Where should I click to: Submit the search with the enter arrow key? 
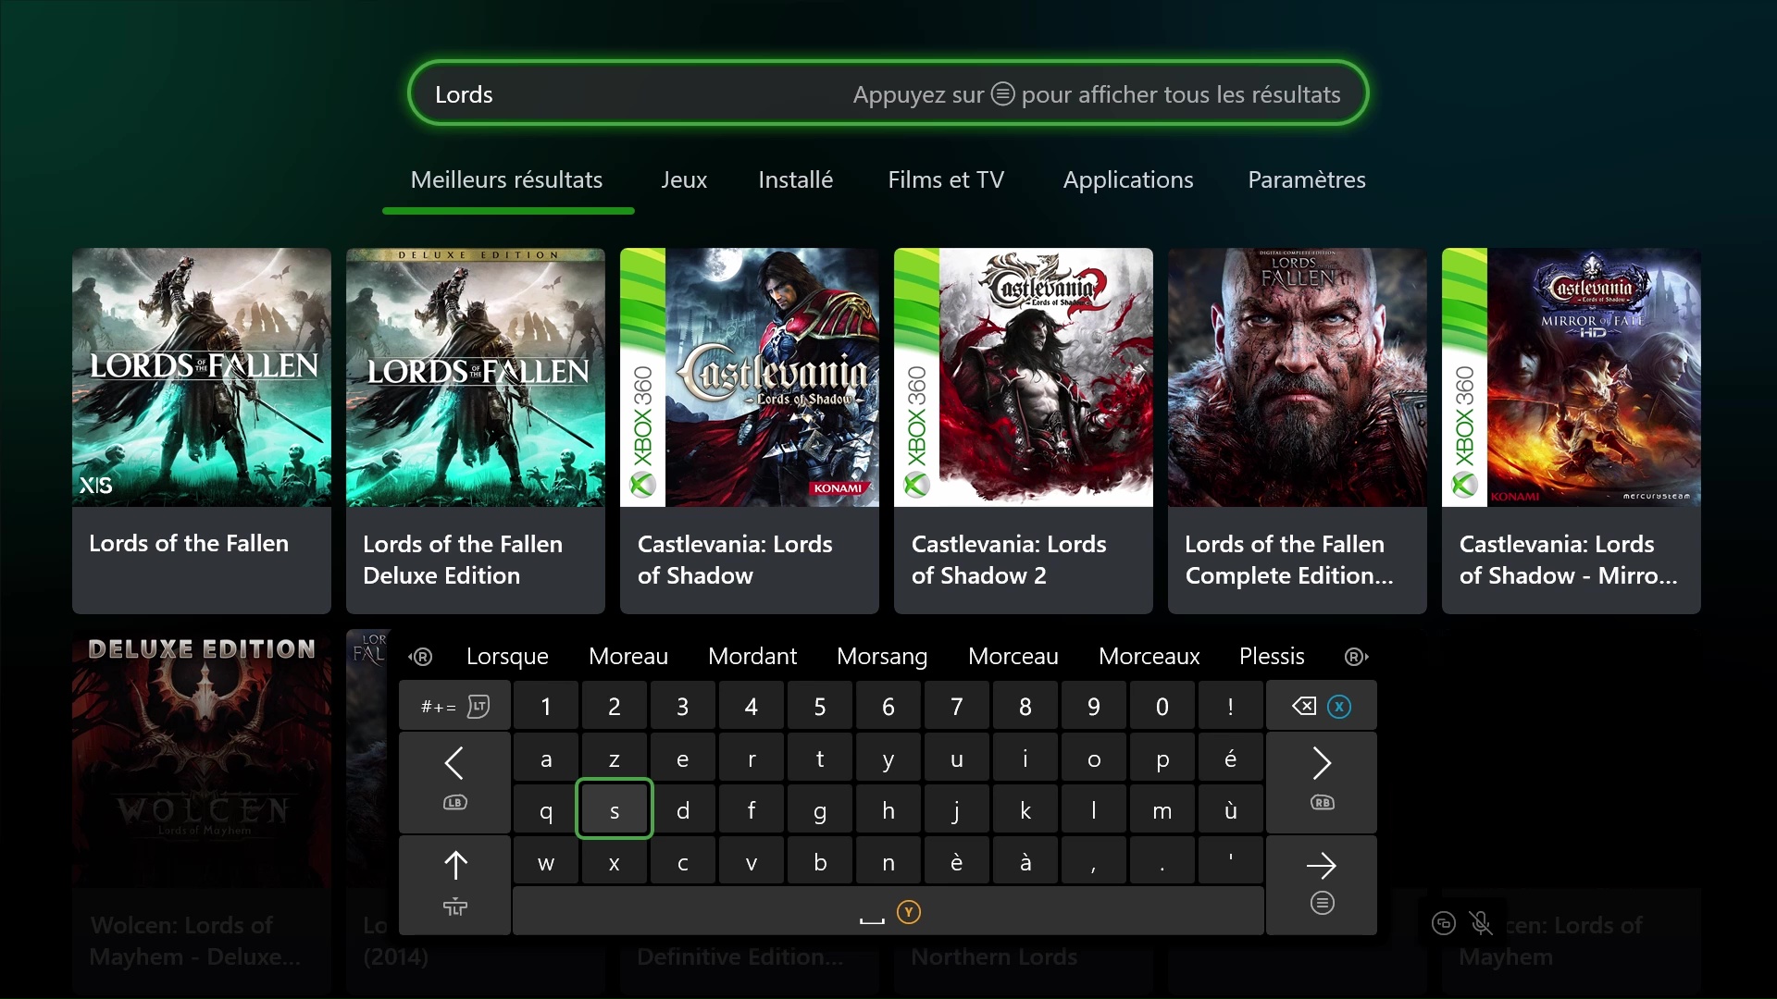(1321, 884)
